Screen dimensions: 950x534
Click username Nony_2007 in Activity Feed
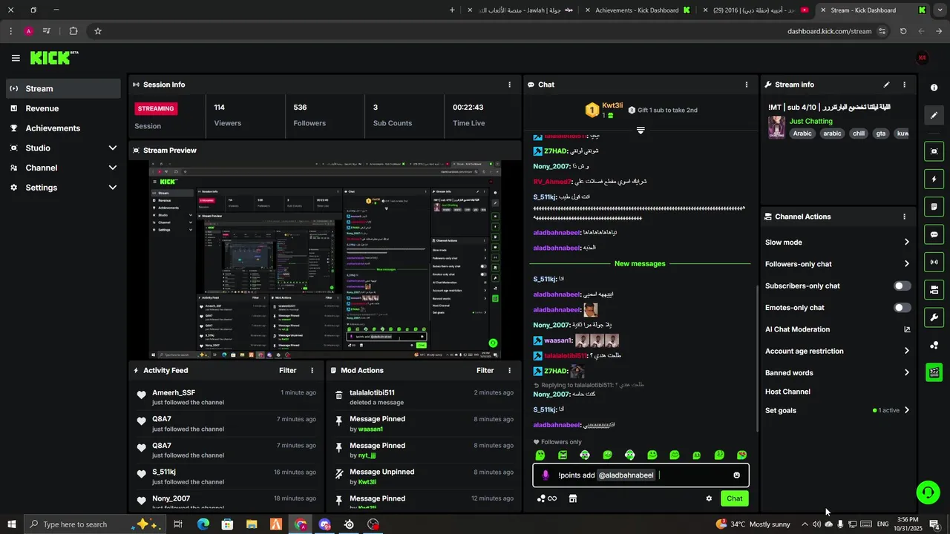pos(171,498)
